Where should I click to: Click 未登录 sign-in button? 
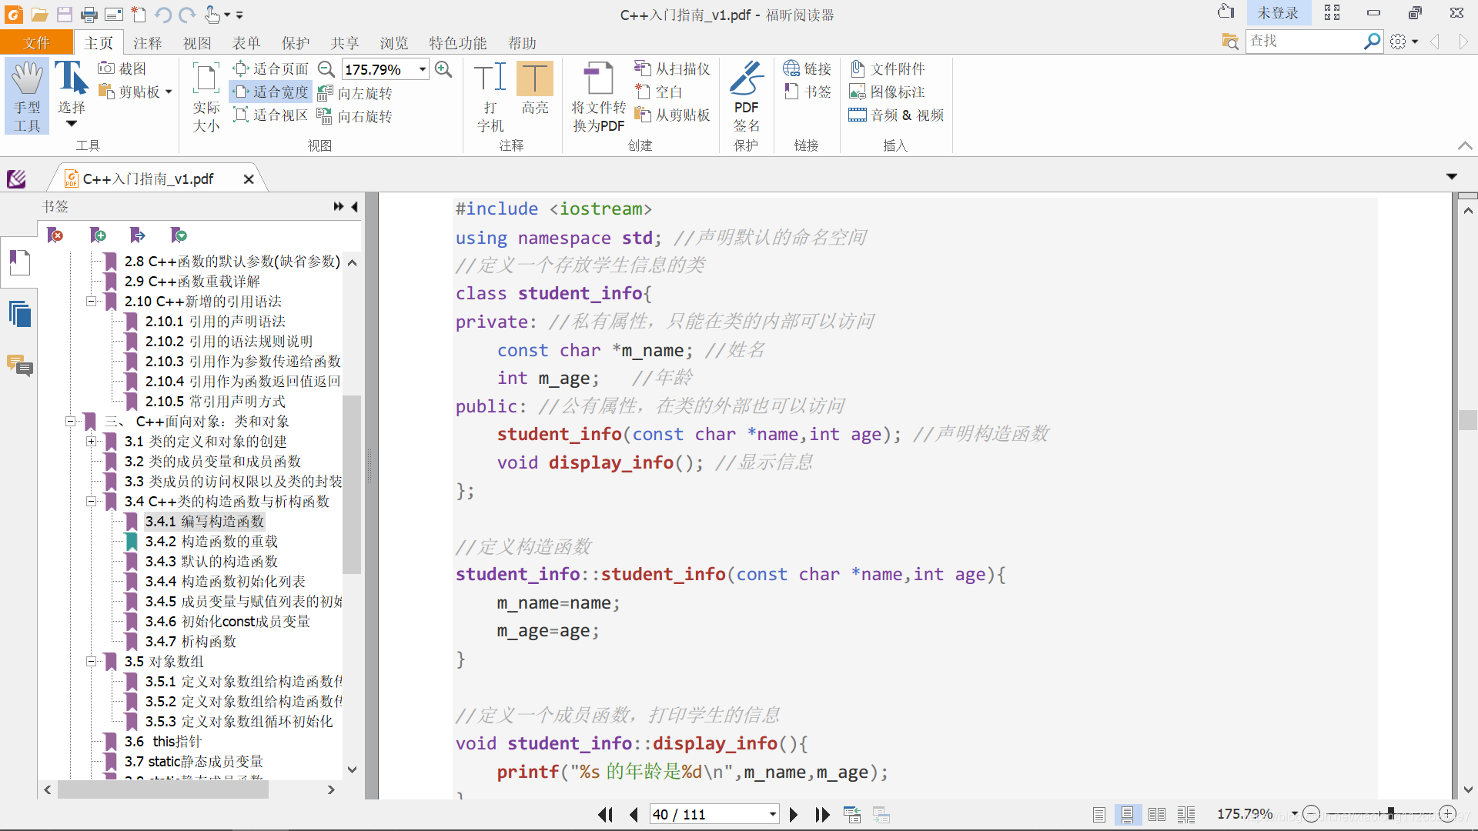1277,13
